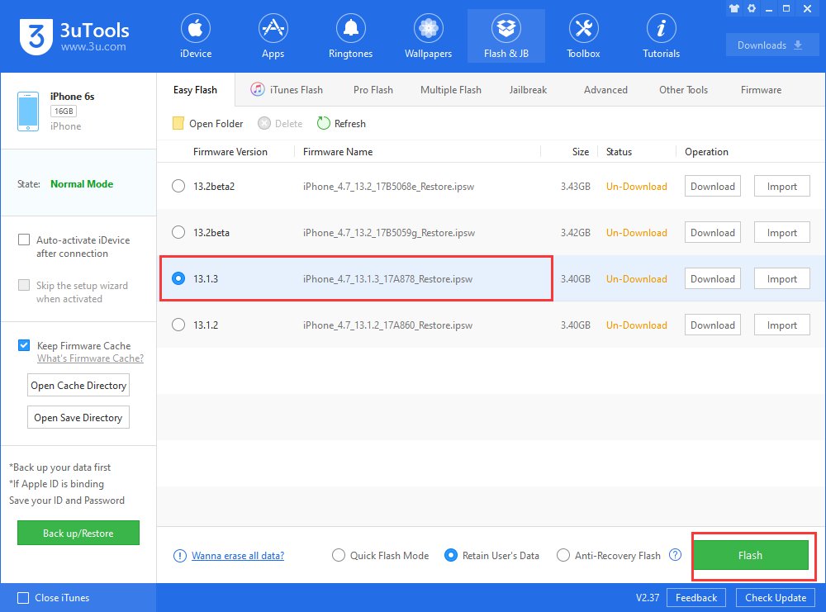826x612 pixels.
Task: Click the V2.37 version text
Action: 648,598
